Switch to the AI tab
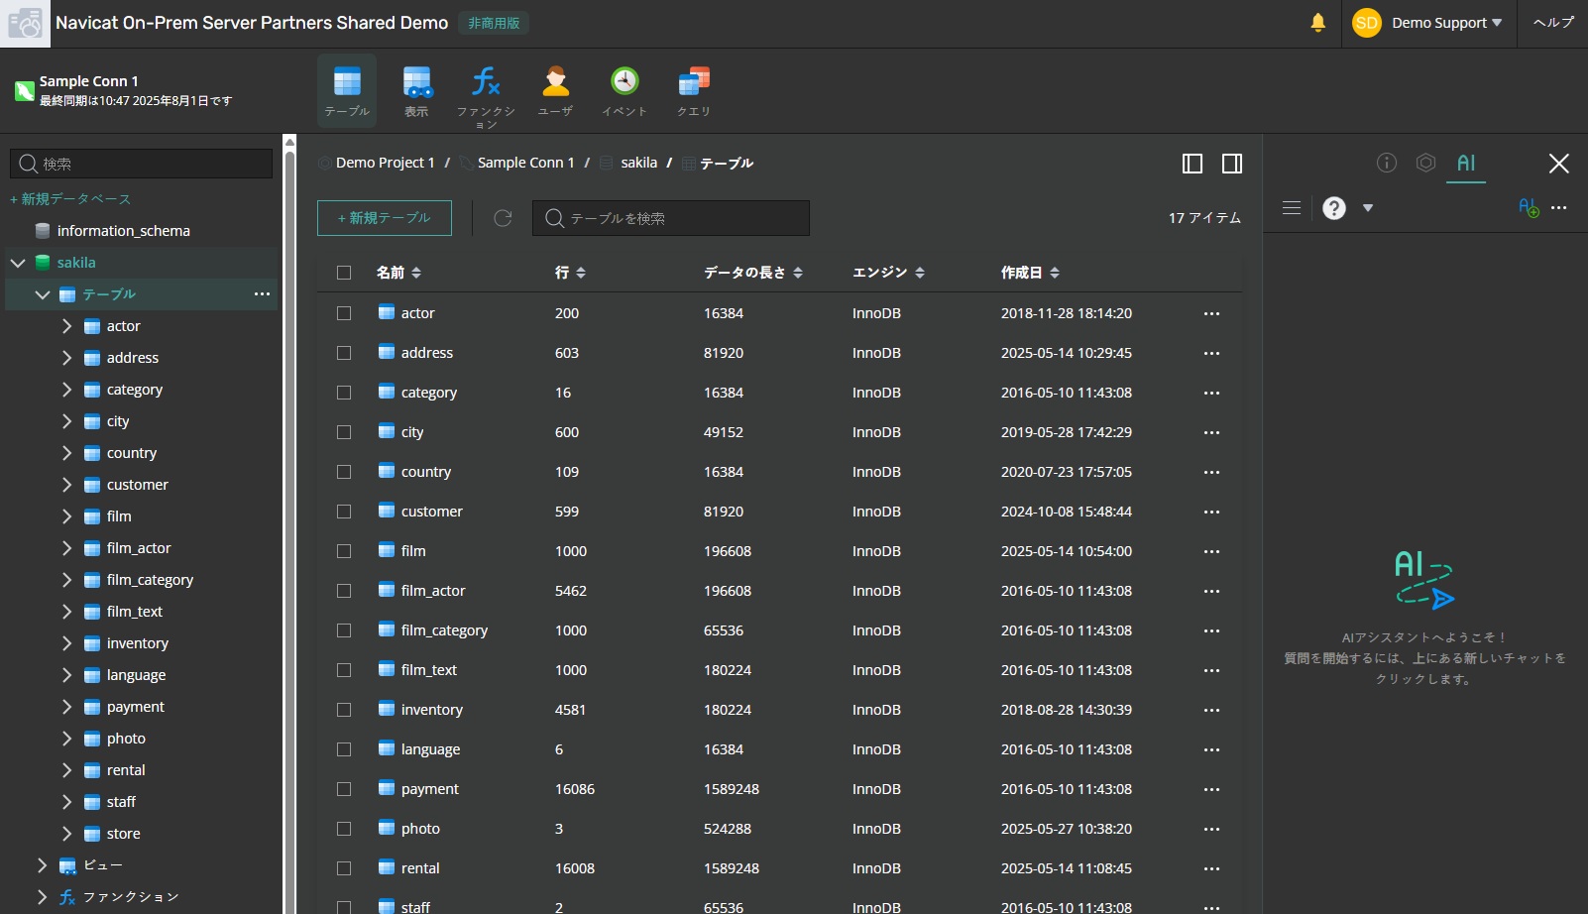1588x914 pixels. click(x=1466, y=164)
